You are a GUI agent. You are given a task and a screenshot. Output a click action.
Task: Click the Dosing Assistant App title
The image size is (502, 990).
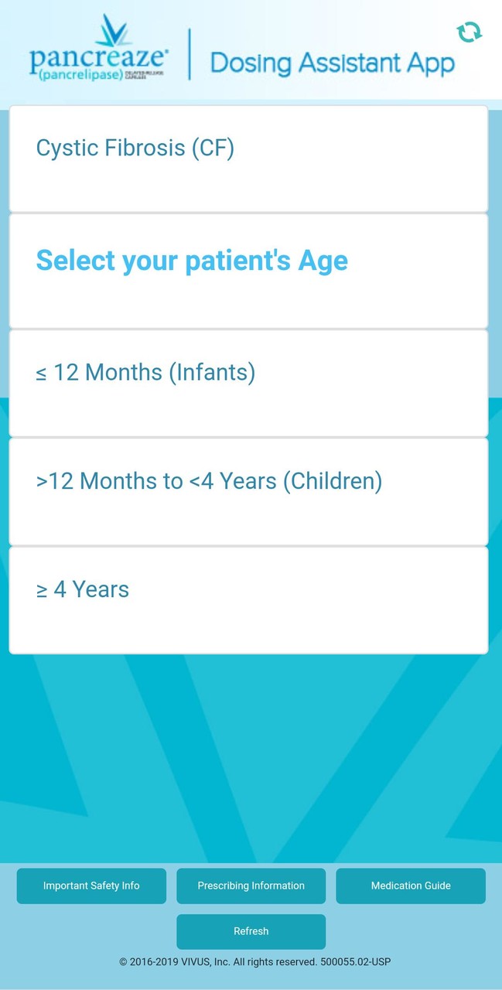point(330,63)
